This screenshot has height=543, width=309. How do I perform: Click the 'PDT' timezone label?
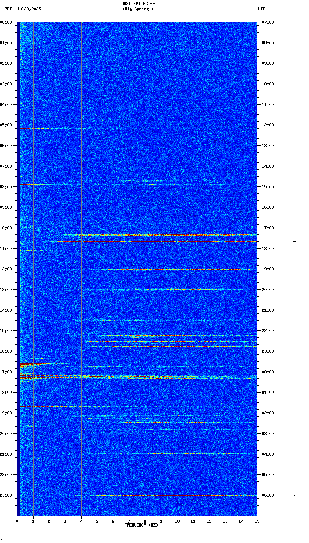point(8,9)
